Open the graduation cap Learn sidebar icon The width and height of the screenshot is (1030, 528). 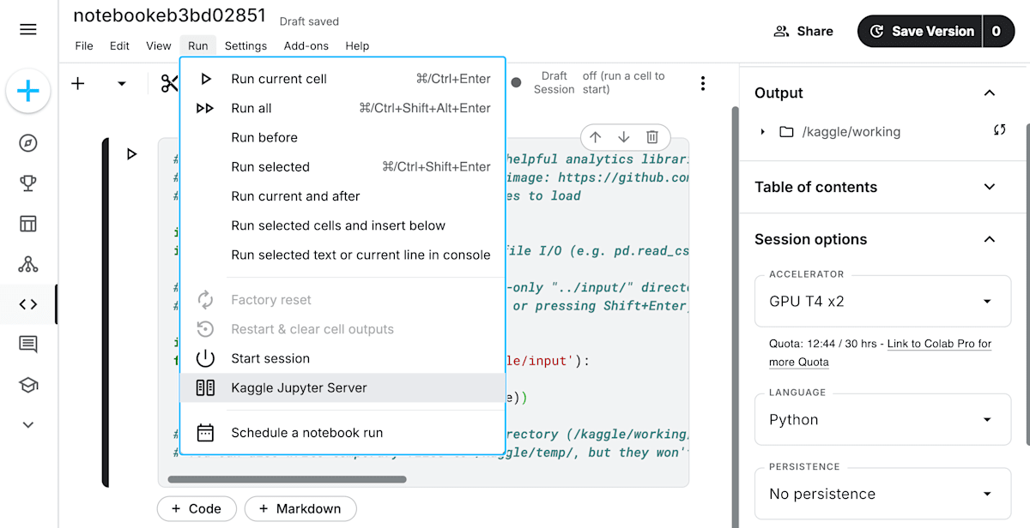tap(28, 385)
